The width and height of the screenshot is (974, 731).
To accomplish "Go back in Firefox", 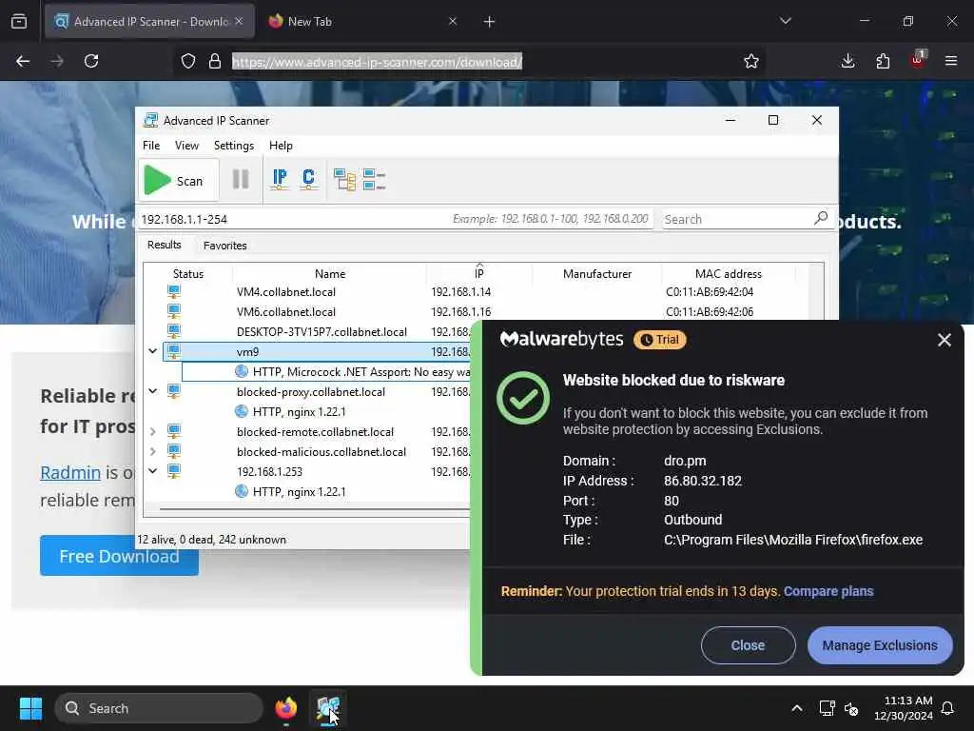I will pos(23,61).
